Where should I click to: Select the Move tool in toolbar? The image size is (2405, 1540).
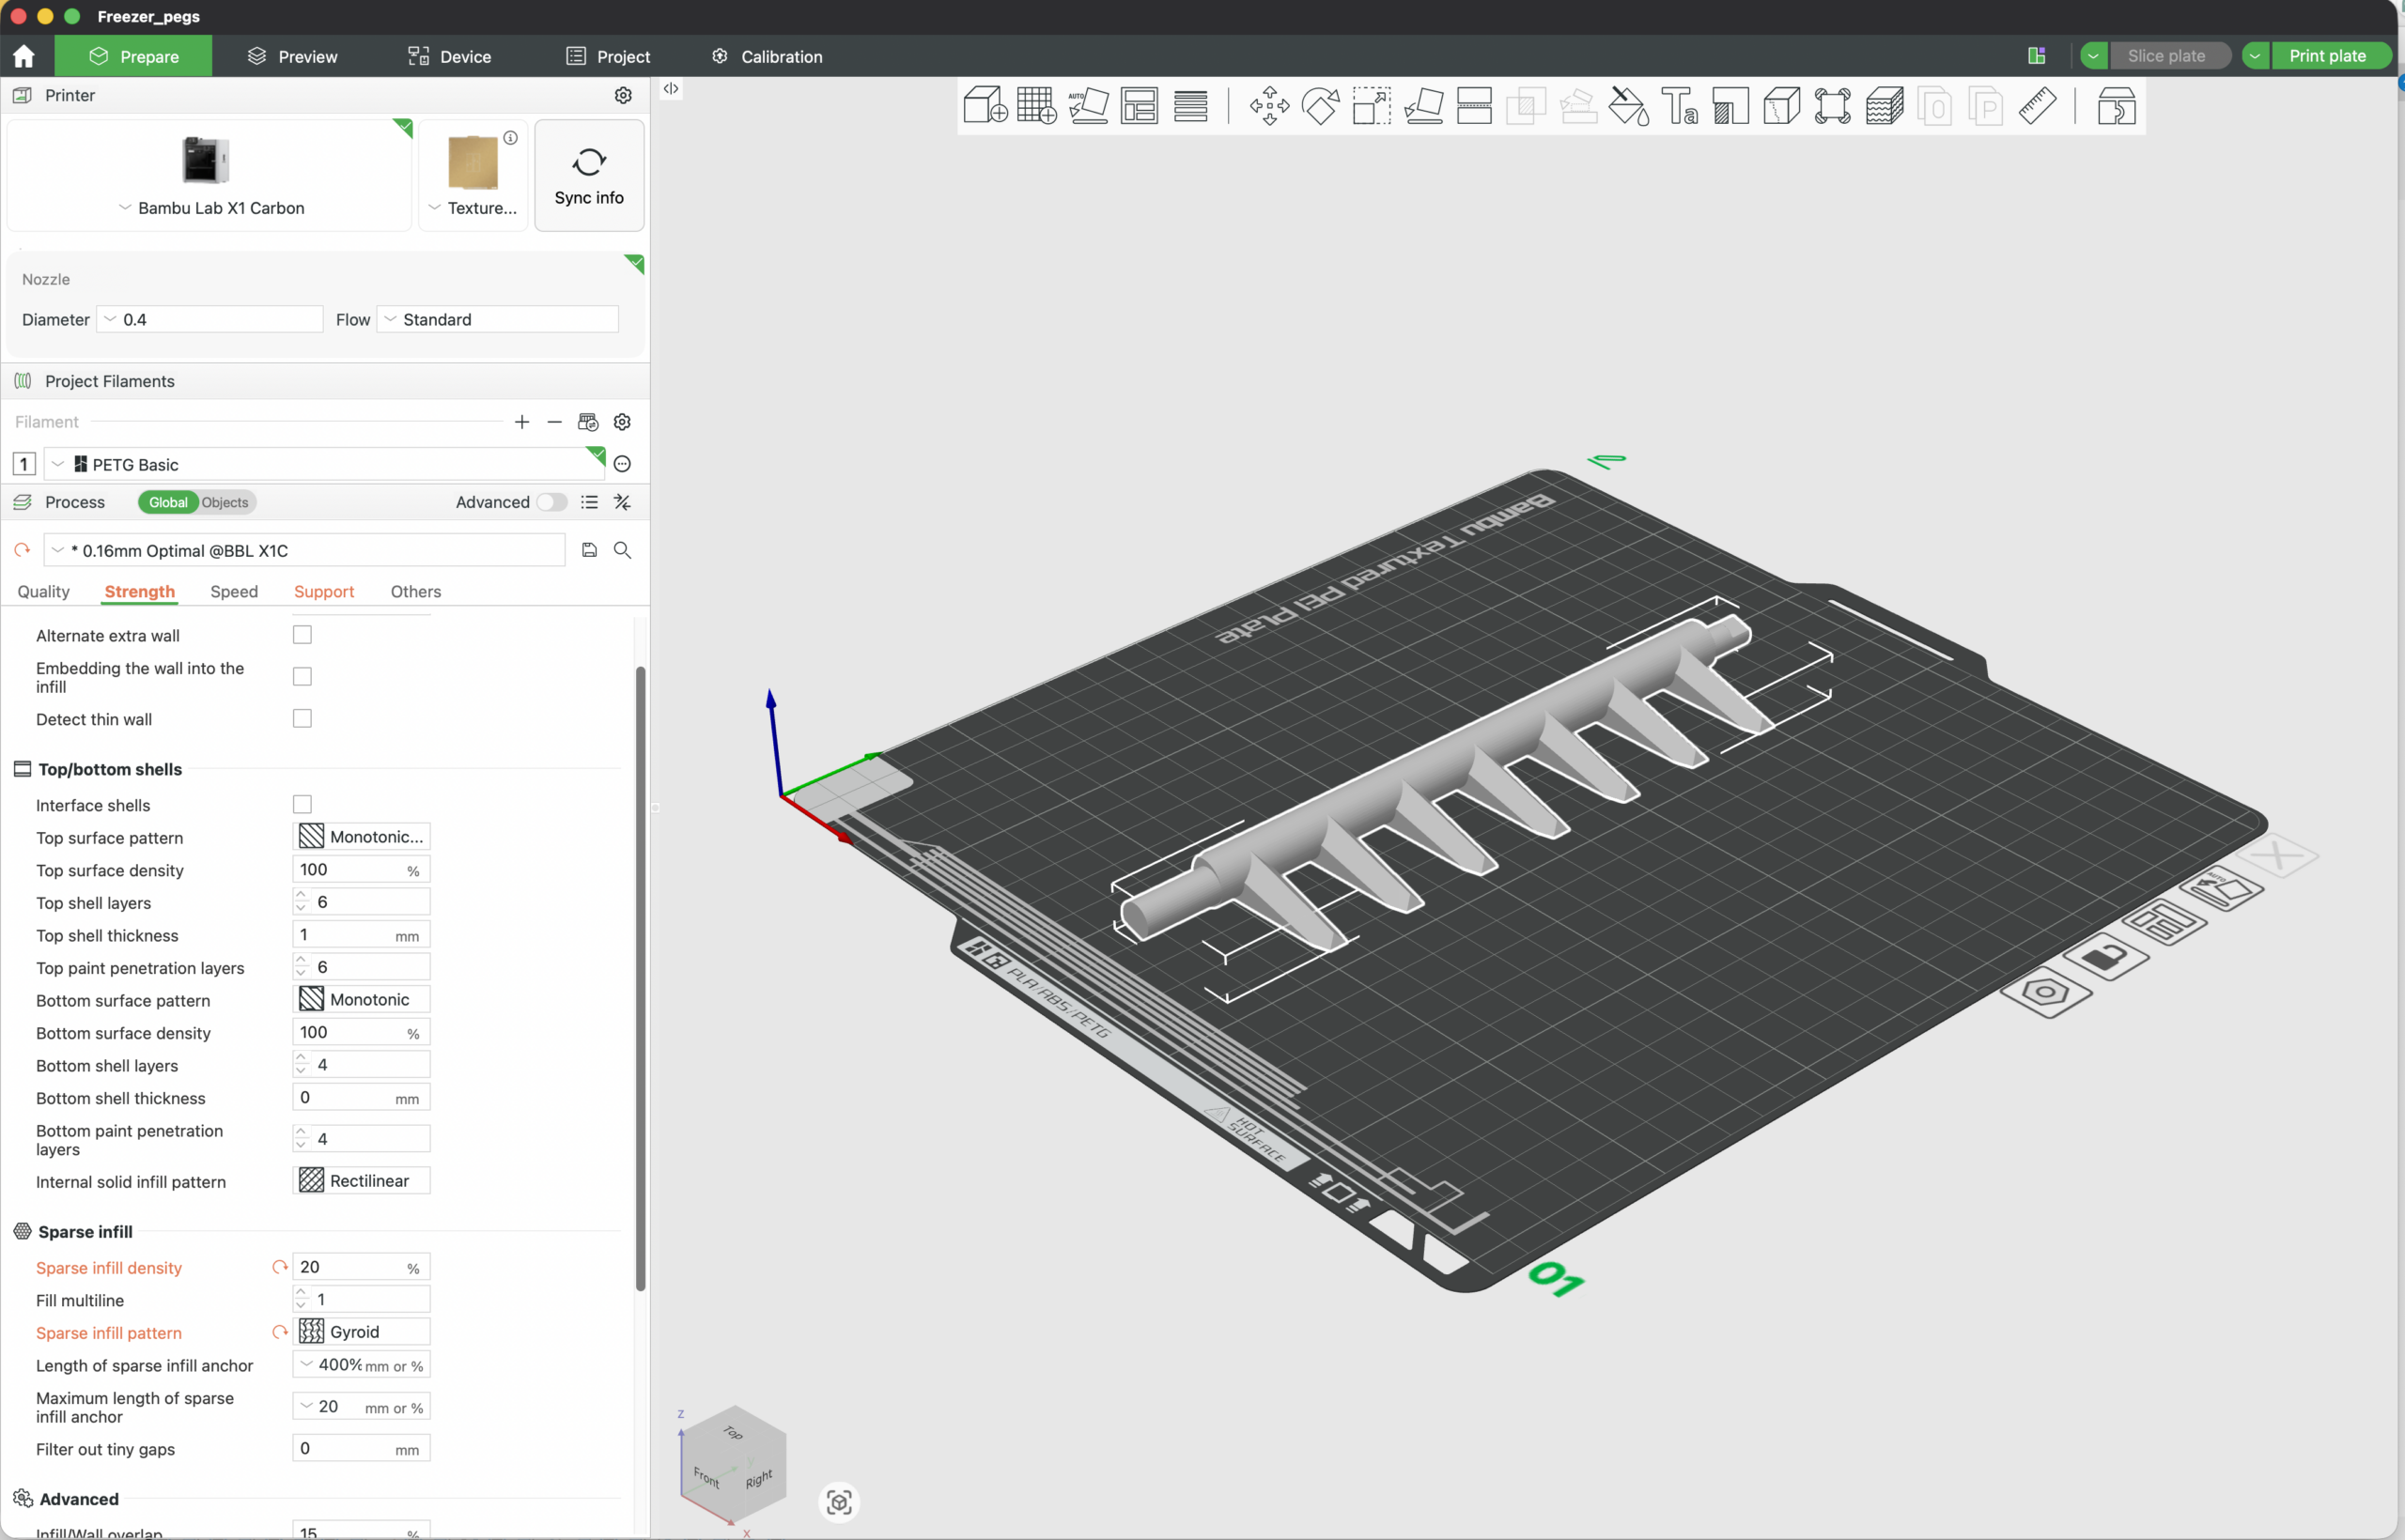tap(1268, 105)
